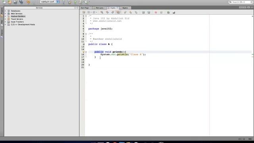Click the Last Edit editor icon
This screenshot has height=143, width=254.
point(84,12)
